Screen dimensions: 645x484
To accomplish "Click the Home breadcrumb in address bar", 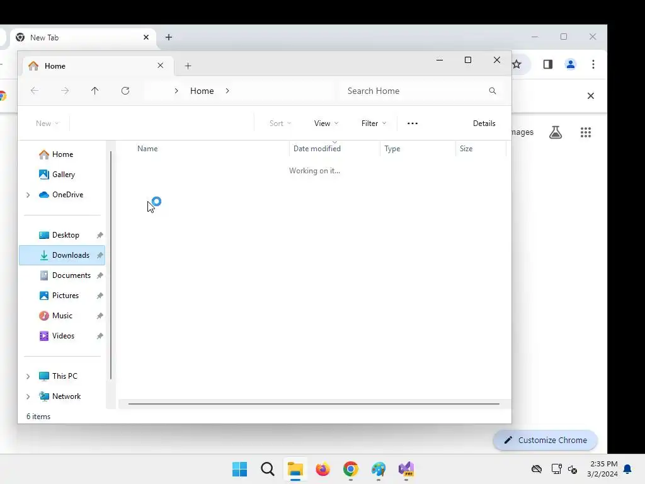I will tap(202, 91).
